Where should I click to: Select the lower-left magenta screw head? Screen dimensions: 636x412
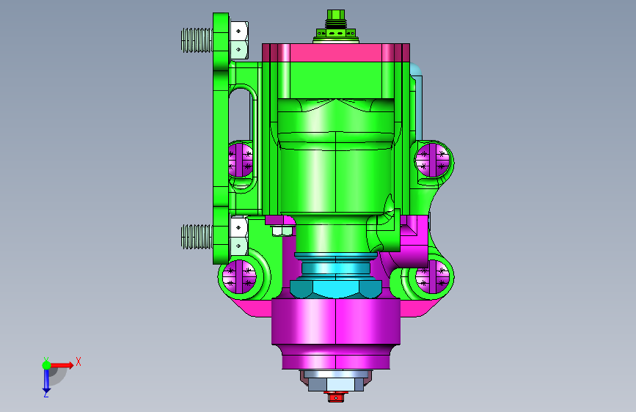coord(239,276)
